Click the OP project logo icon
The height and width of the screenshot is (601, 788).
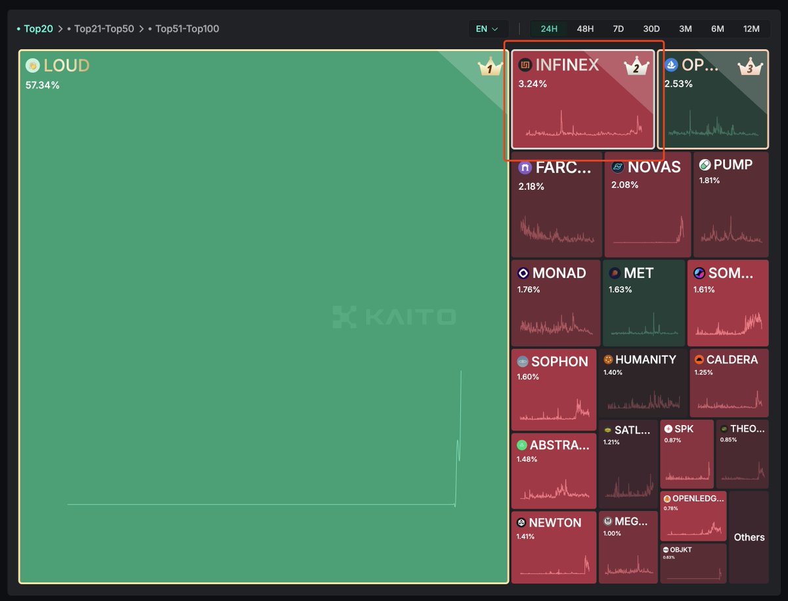671,64
